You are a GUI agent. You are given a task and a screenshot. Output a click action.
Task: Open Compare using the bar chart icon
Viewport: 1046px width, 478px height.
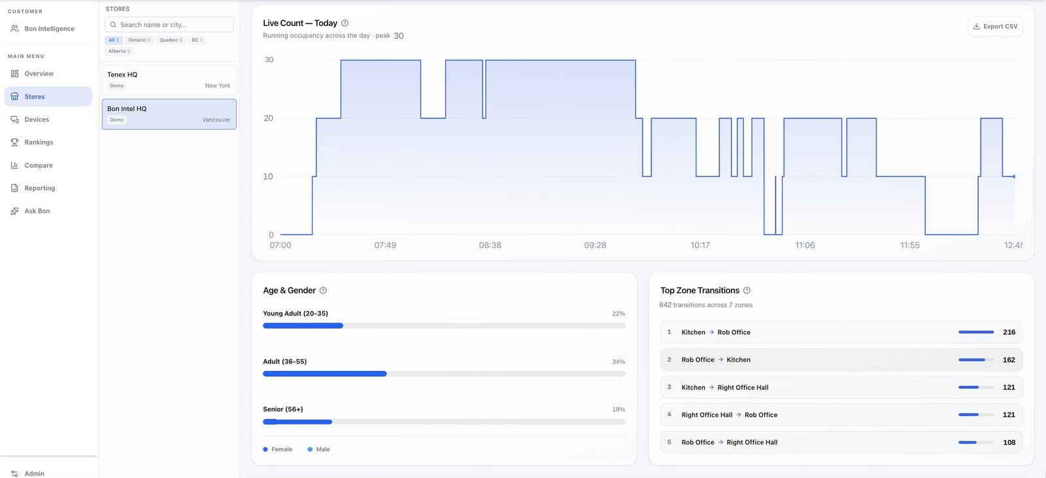[14, 165]
